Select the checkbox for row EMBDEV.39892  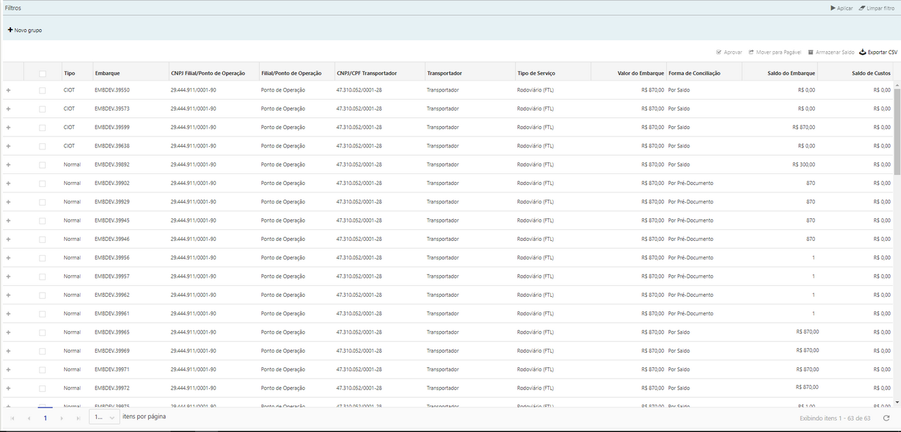pos(42,164)
